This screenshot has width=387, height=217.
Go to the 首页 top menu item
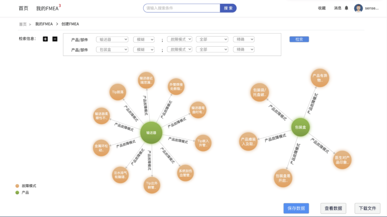pos(23,8)
